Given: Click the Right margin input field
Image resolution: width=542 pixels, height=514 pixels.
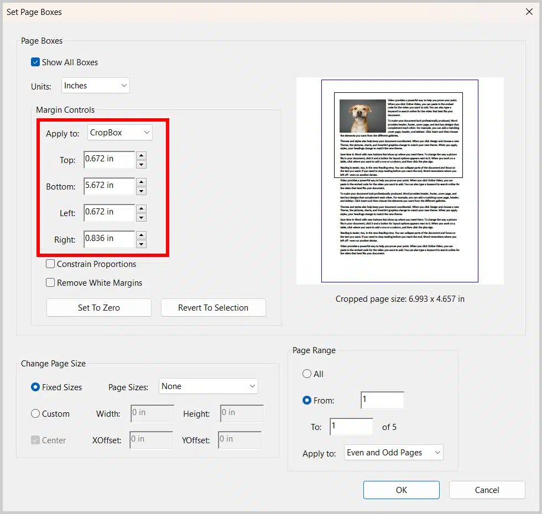Looking at the screenshot, I should click(x=110, y=239).
